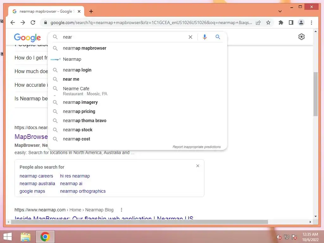Open Google quick settings gear
Image resolution: width=324 pixels, height=243 pixels.
301,37
